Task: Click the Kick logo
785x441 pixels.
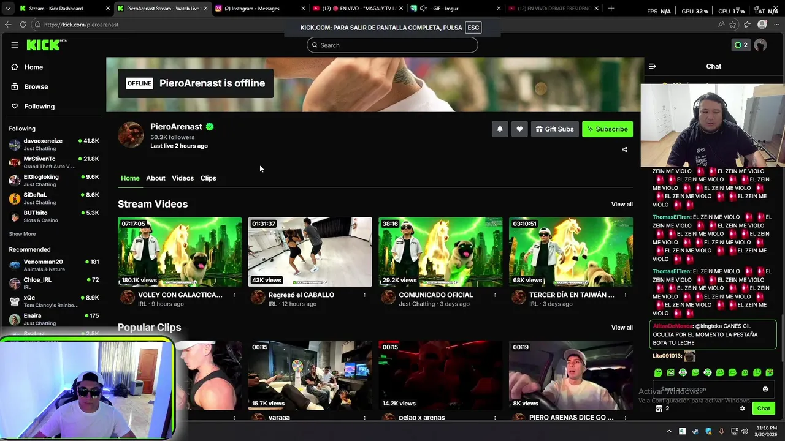Action: 46,45
